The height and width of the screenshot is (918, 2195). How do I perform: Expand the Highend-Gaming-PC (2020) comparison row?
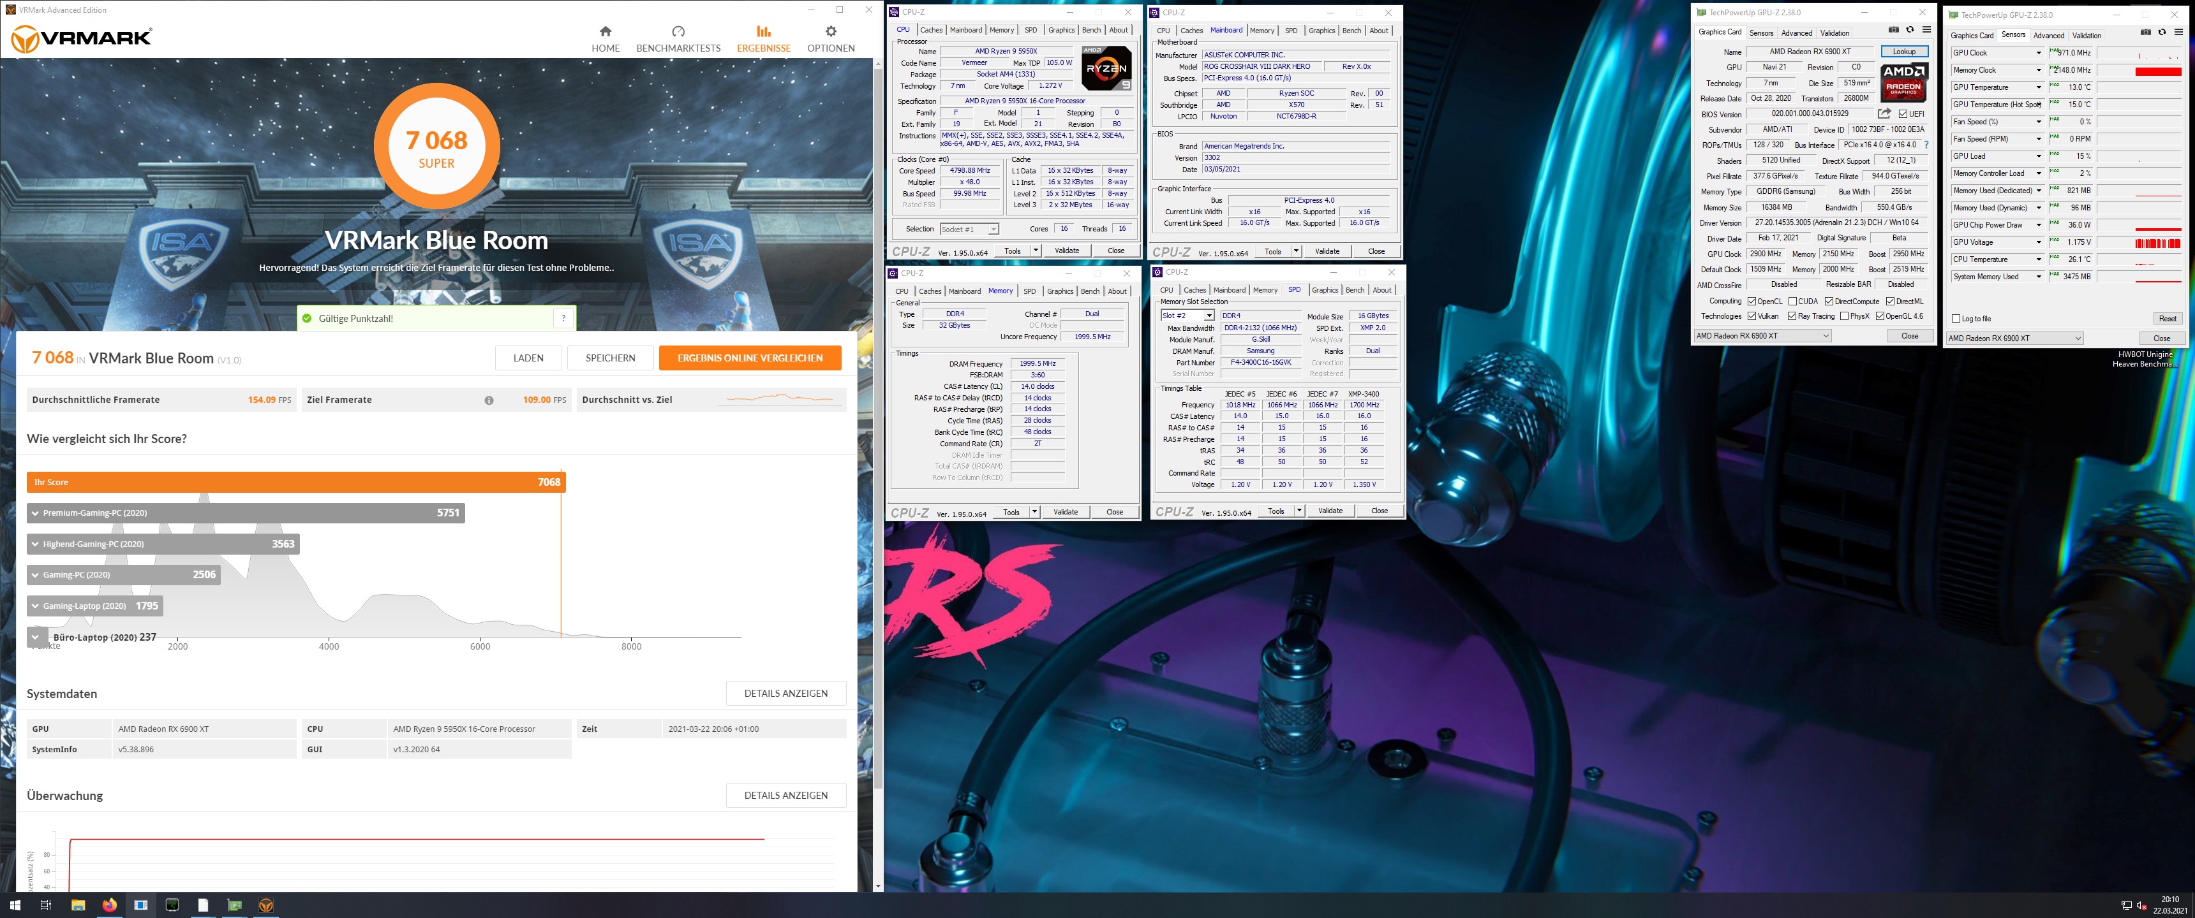163,543
